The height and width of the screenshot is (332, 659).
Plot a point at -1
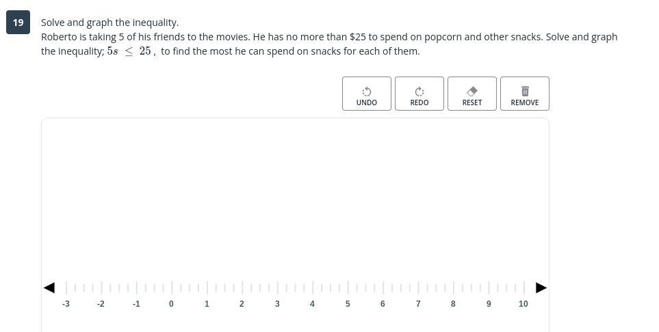click(136, 288)
